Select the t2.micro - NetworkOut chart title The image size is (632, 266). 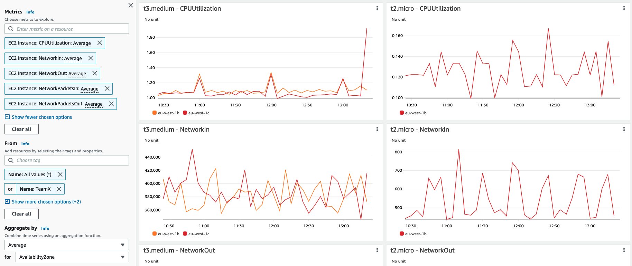pos(422,250)
